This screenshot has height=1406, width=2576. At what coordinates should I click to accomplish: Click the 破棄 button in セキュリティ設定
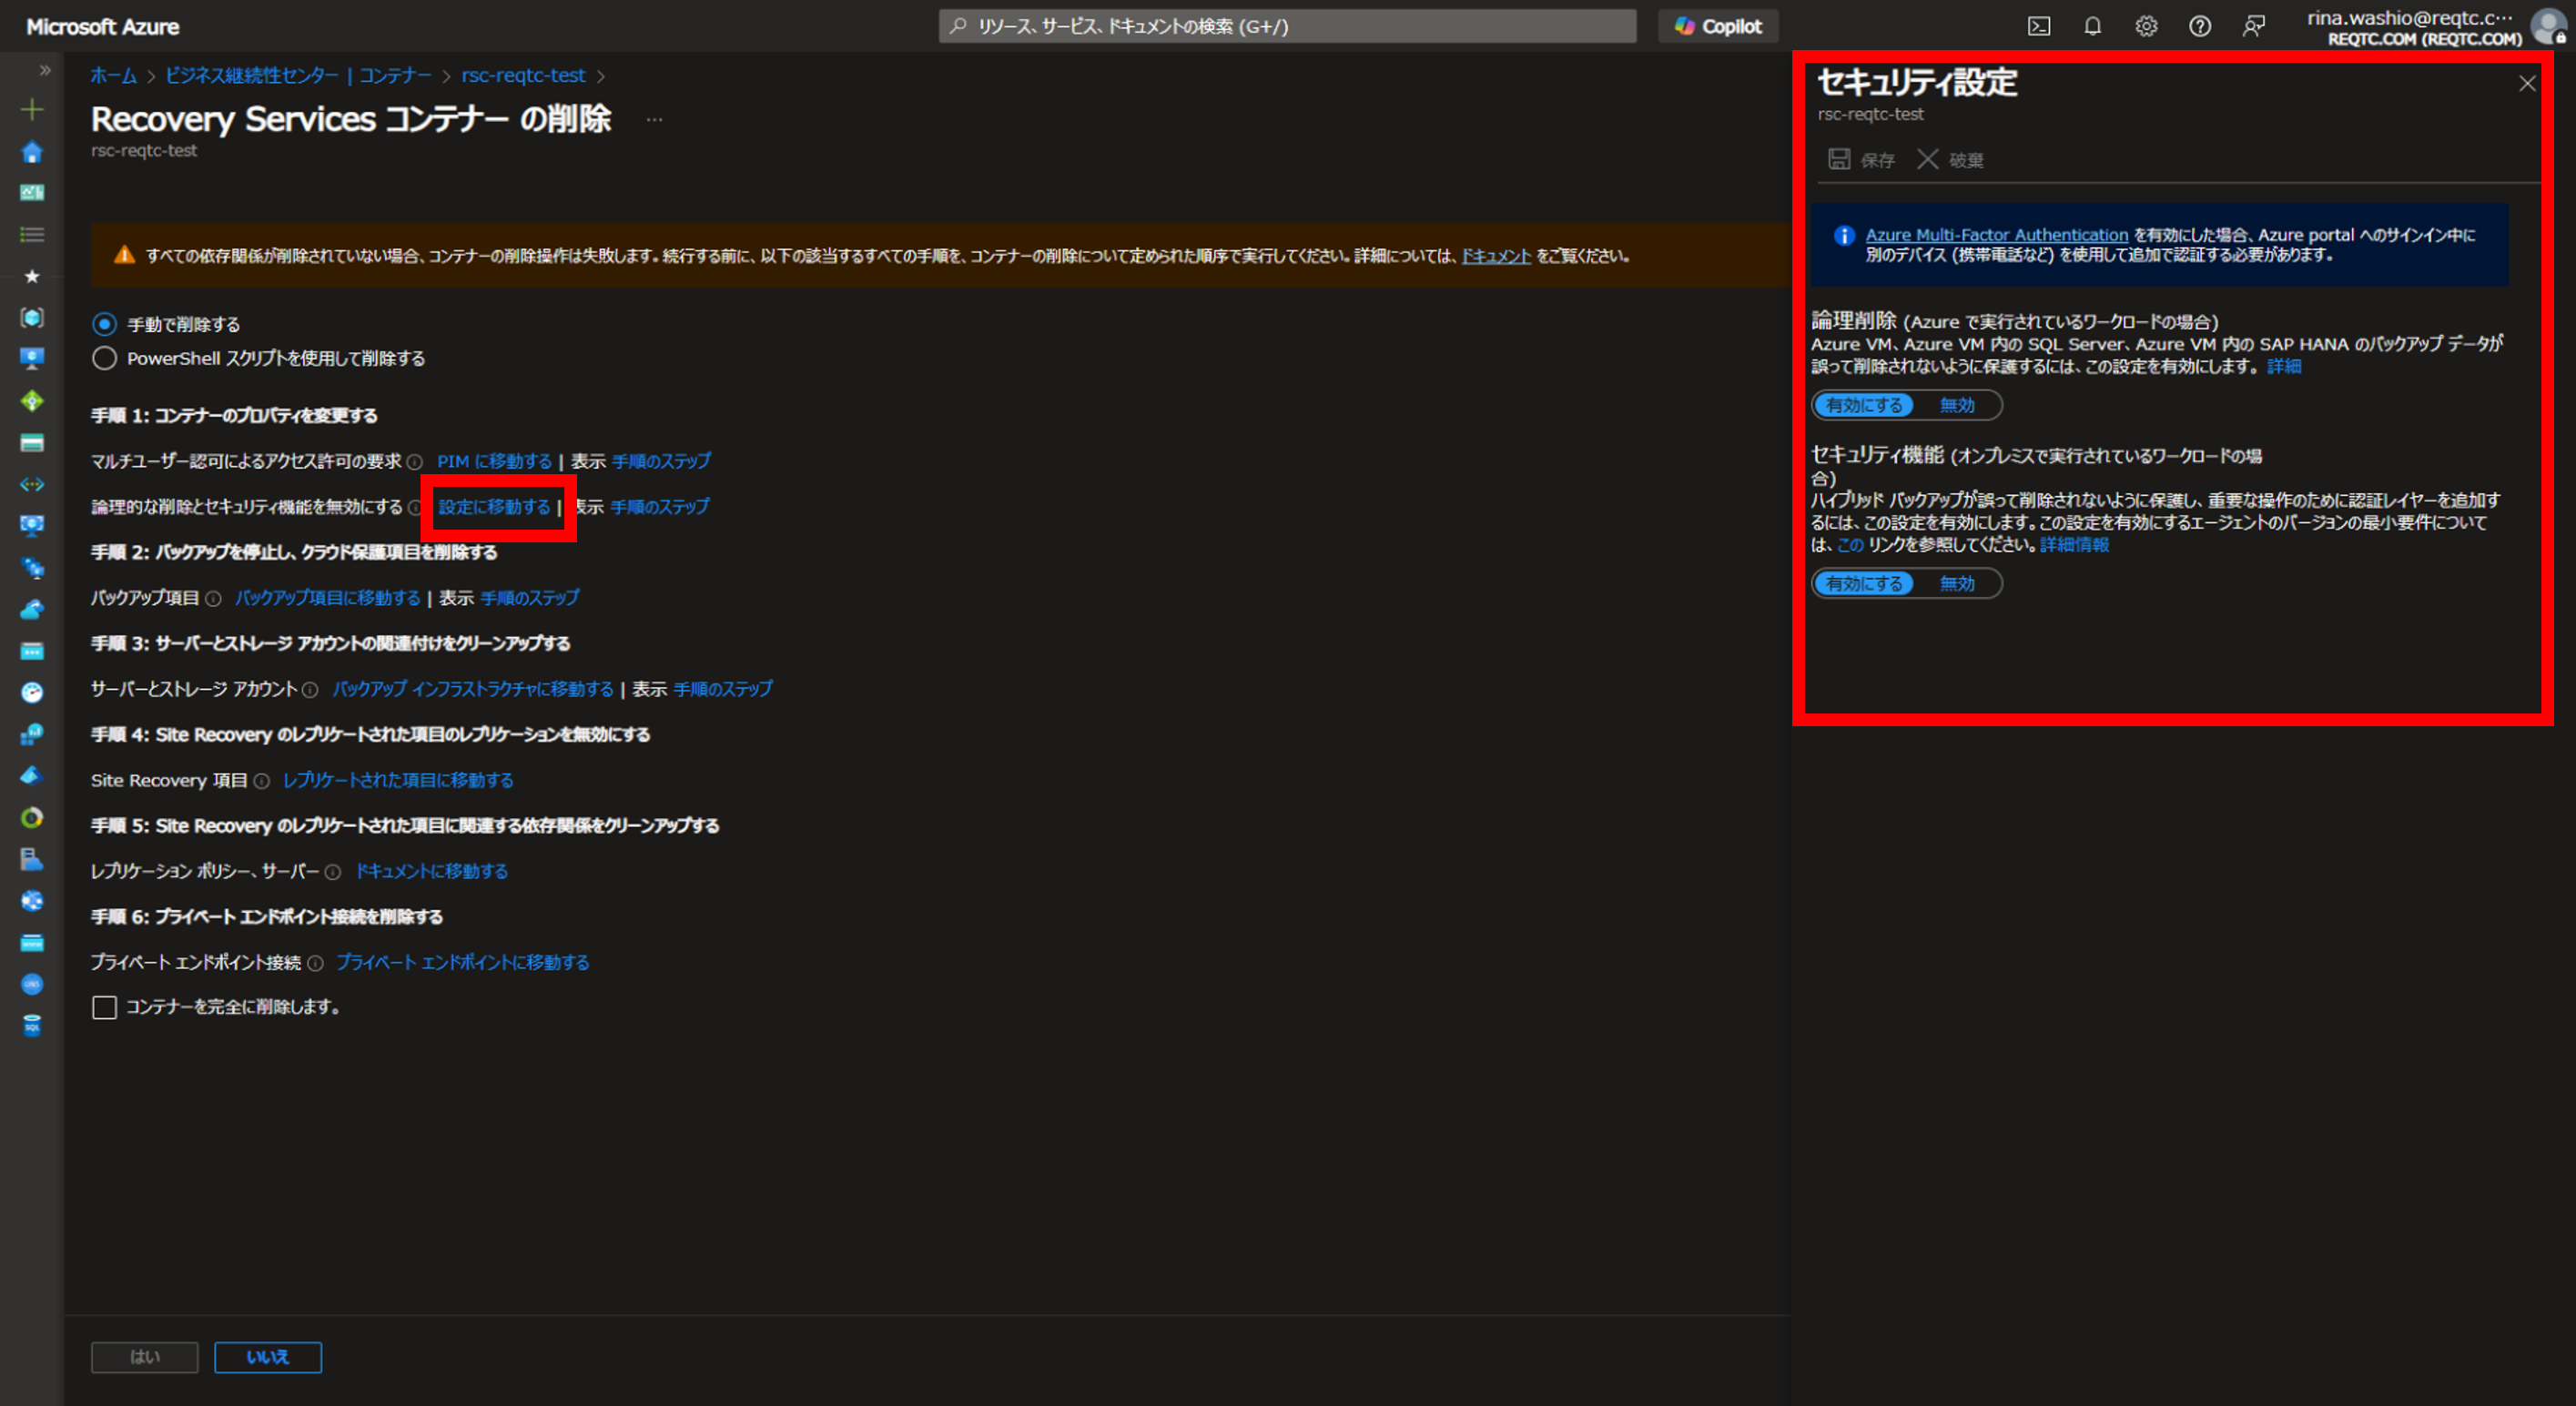[1950, 160]
